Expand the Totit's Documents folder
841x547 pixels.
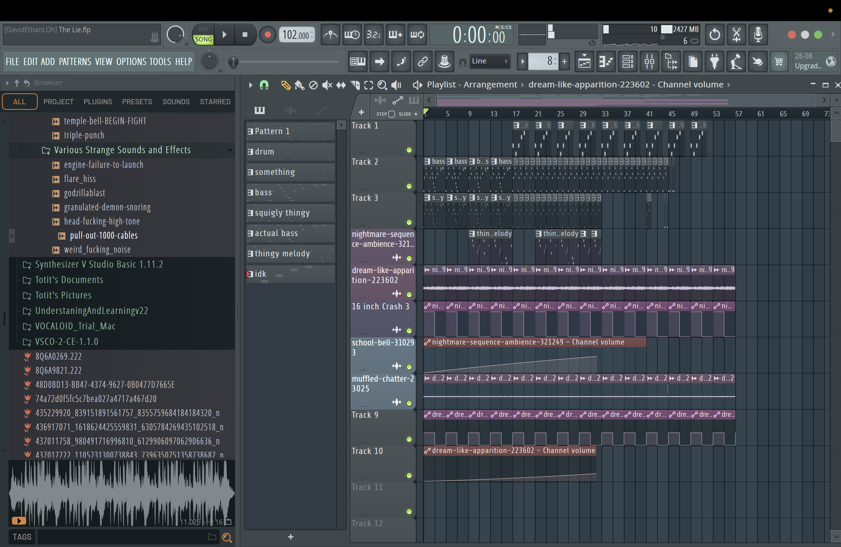tap(69, 280)
